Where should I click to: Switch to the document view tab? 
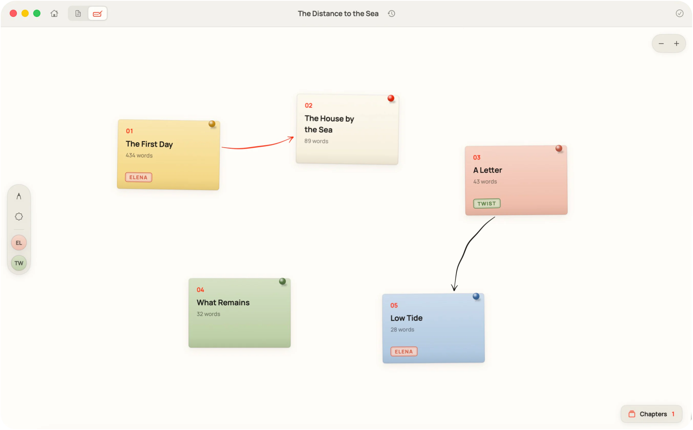click(x=78, y=13)
